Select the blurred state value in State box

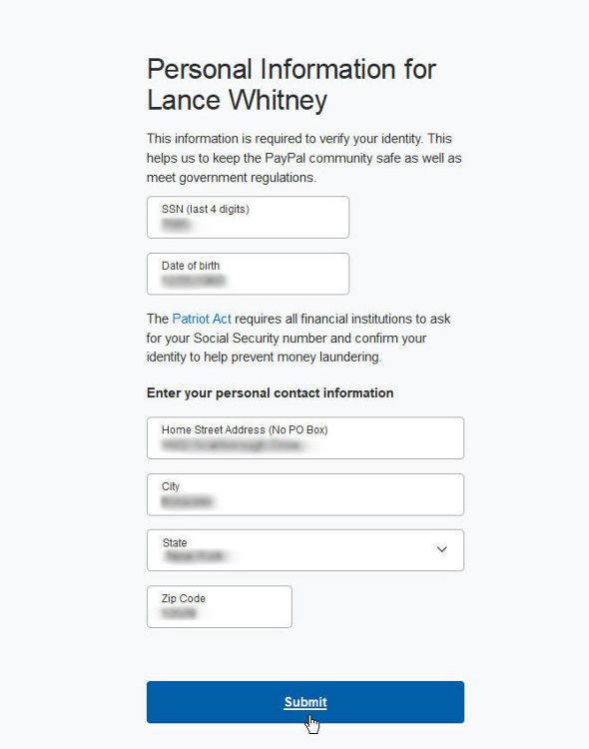(x=195, y=556)
